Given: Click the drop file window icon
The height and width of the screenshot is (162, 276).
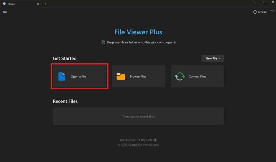Looking at the screenshot, I should [103, 42].
